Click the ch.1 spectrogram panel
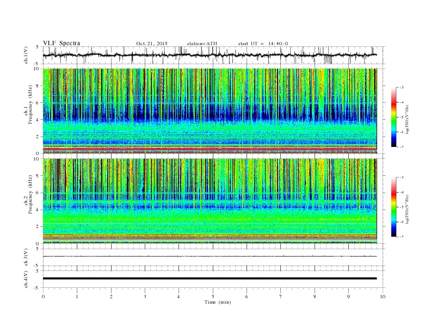Image resolution: width=431 pixels, height=333 pixels. click(210, 111)
